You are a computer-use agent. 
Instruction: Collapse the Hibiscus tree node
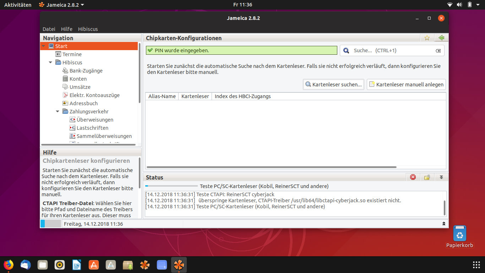pos(50,63)
